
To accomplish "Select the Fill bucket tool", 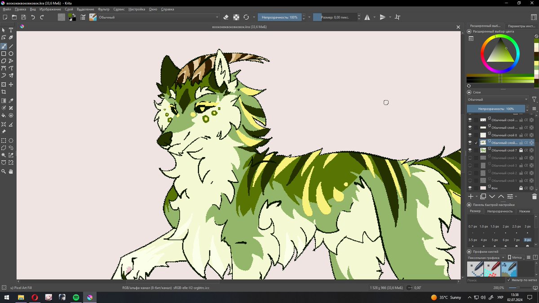I will click(4, 115).
